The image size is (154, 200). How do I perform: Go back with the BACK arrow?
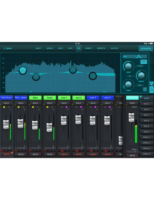[7, 48]
